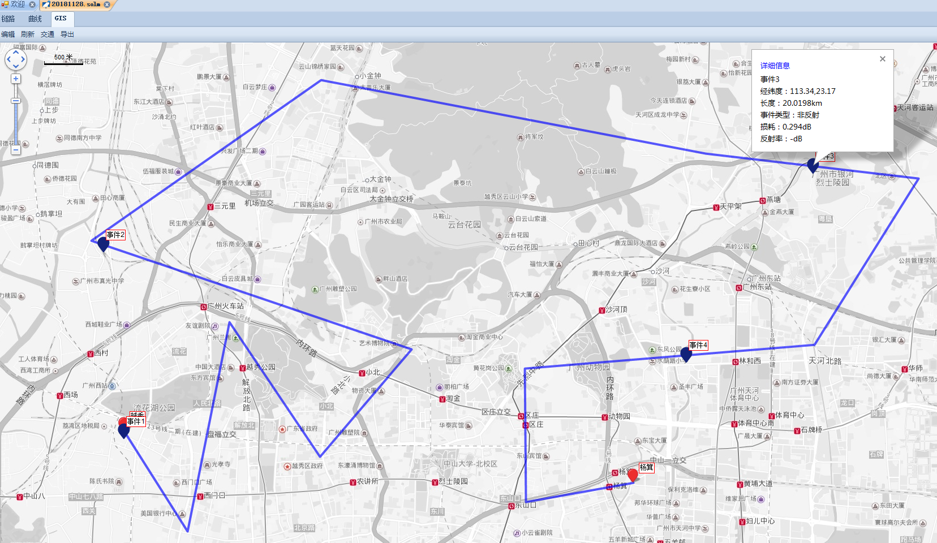Select the 事件4 marker pin
This screenshot has width=937, height=543.
[686, 355]
